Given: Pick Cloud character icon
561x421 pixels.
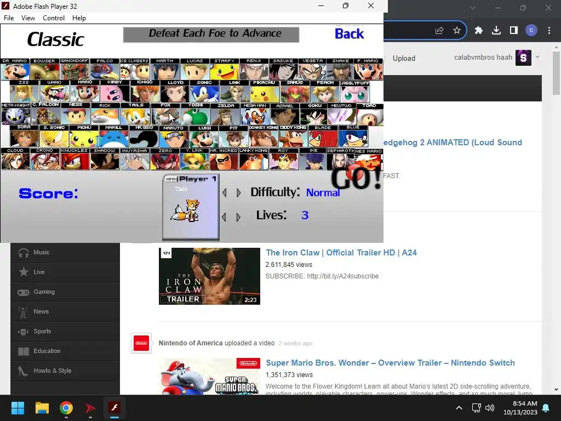Looking at the screenshot, I should click(15, 159).
